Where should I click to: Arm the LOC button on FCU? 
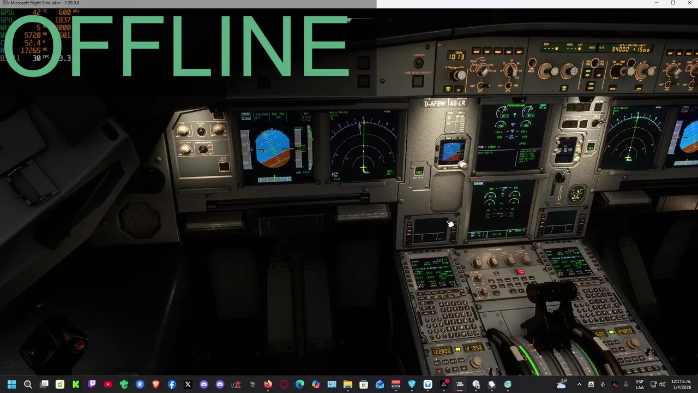[x=564, y=88]
